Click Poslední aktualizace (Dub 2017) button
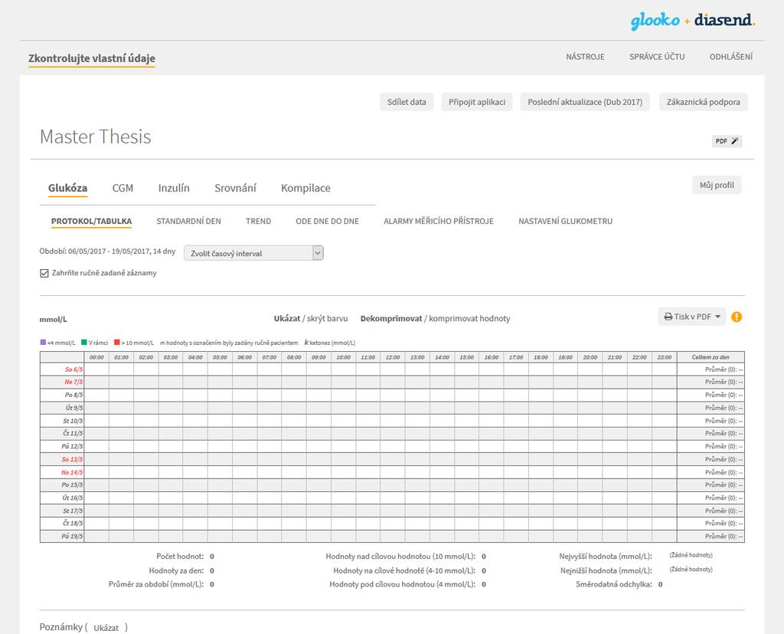The height and width of the screenshot is (634, 784). (x=584, y=102)
